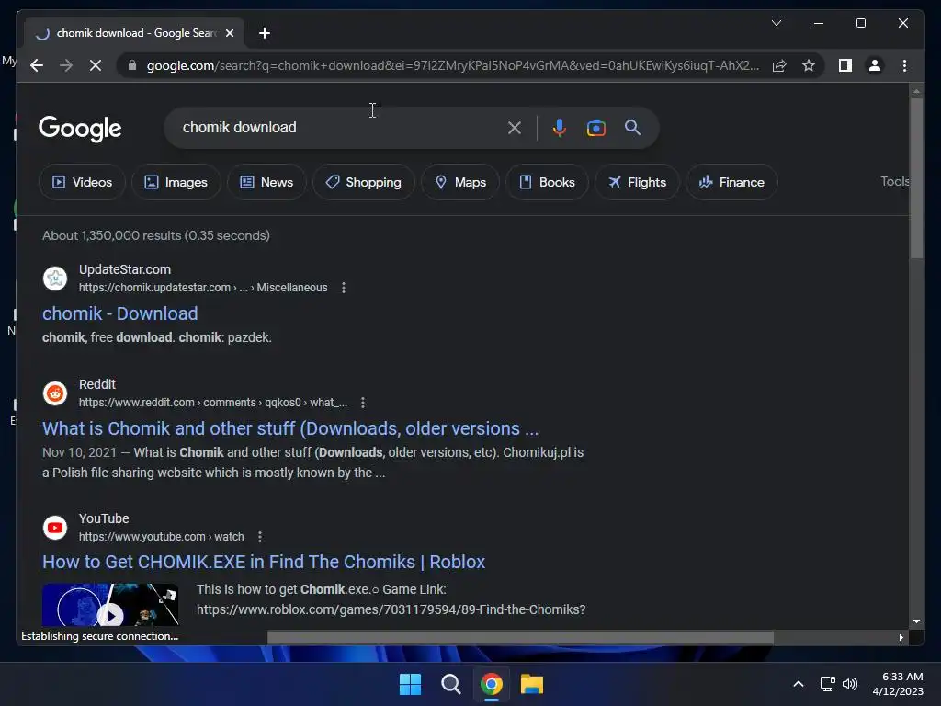Click the chomik download search field
The image size is (941, 706).
[339, 128]
